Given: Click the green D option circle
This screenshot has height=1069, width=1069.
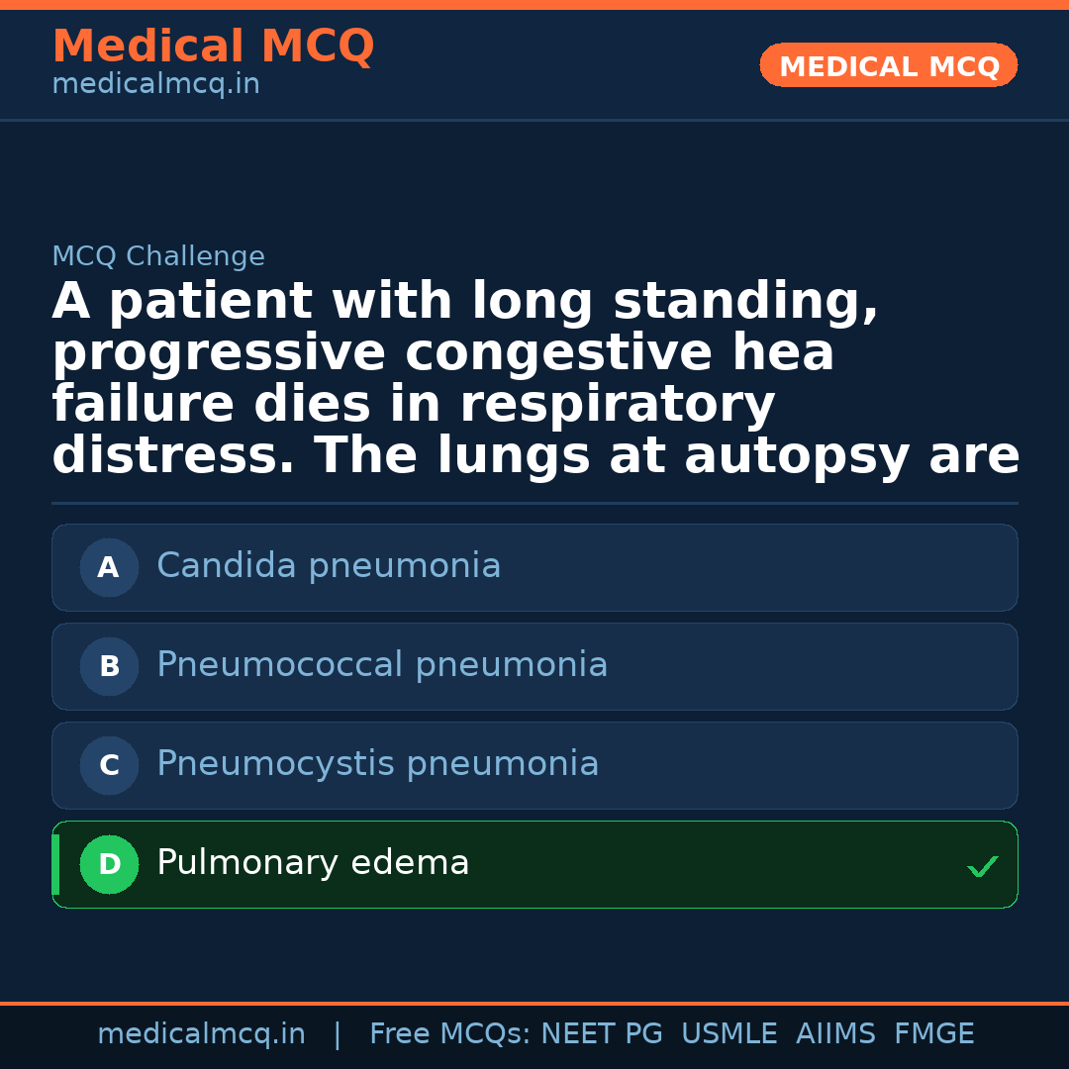Looking at the screenshot, I should [109, 865].
